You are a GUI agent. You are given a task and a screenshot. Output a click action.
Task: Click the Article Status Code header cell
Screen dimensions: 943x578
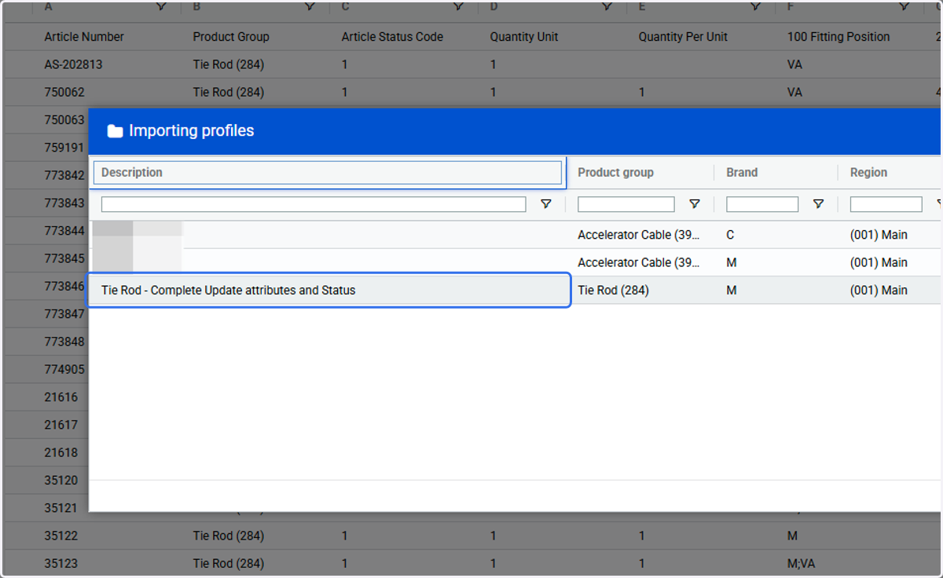(392, 37)
